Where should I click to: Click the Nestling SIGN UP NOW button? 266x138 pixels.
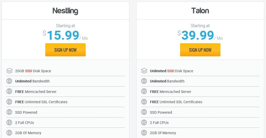(65, 50)
